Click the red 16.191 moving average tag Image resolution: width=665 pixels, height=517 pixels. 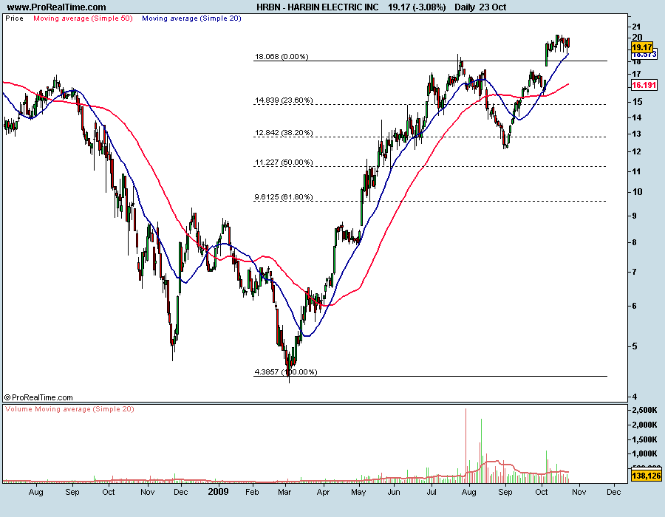tap(644, 85)
